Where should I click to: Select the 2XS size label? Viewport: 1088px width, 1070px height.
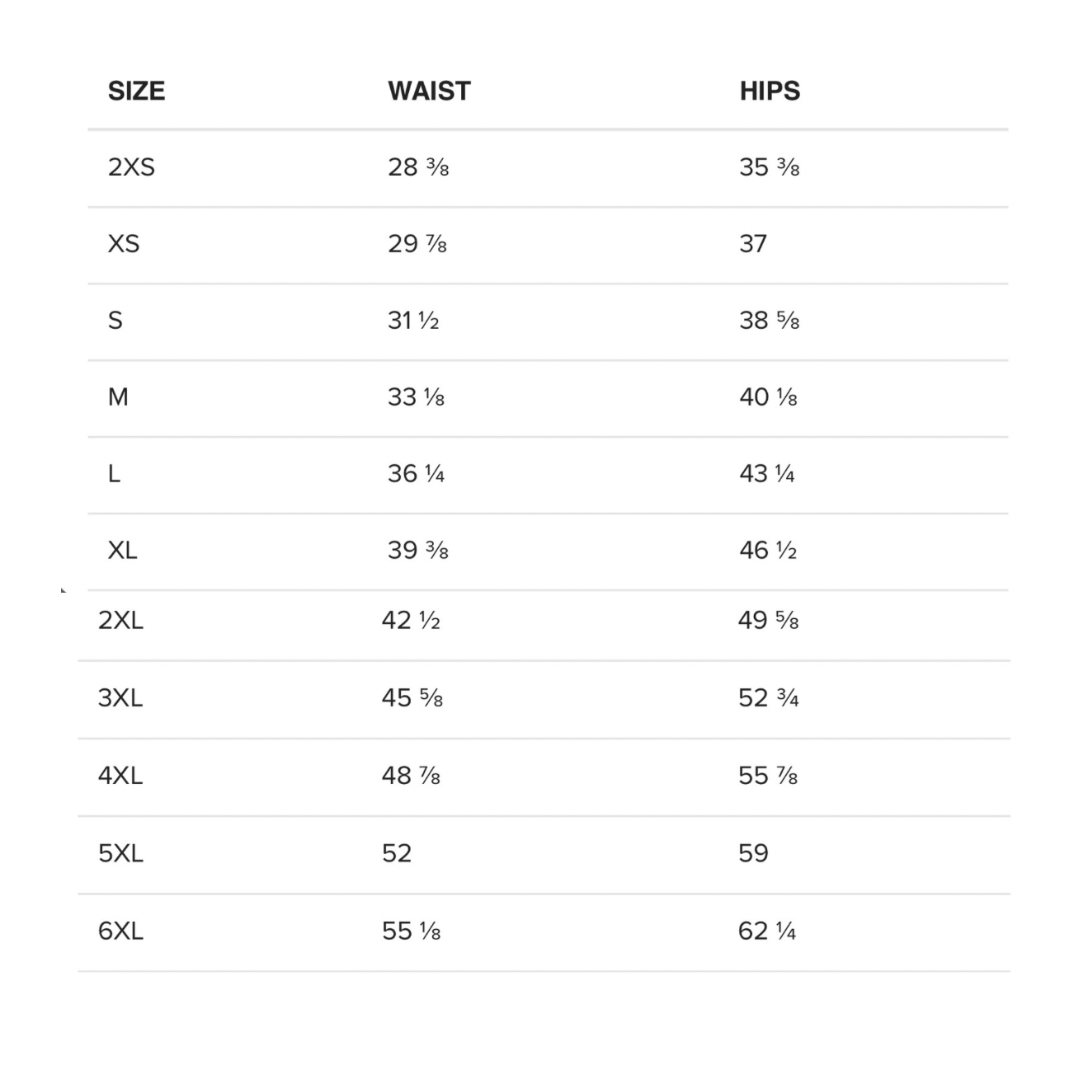(131, 167)
